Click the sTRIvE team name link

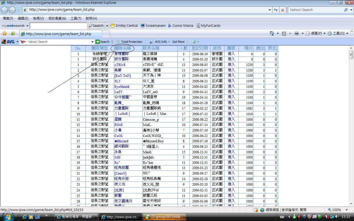pyautogui.click(x=120, y=65)
